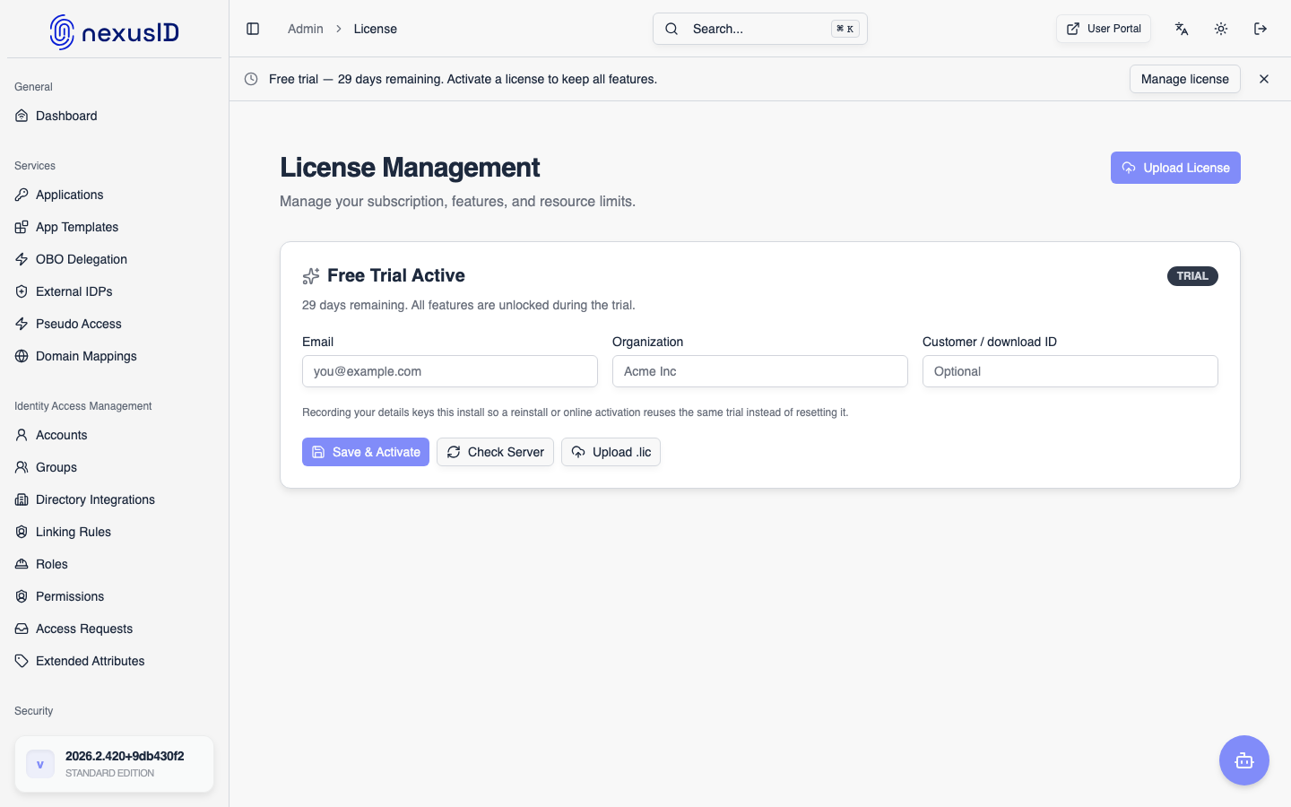1291x807 pixels.
Task: Click the logout icon in header
Action: 1261,29
